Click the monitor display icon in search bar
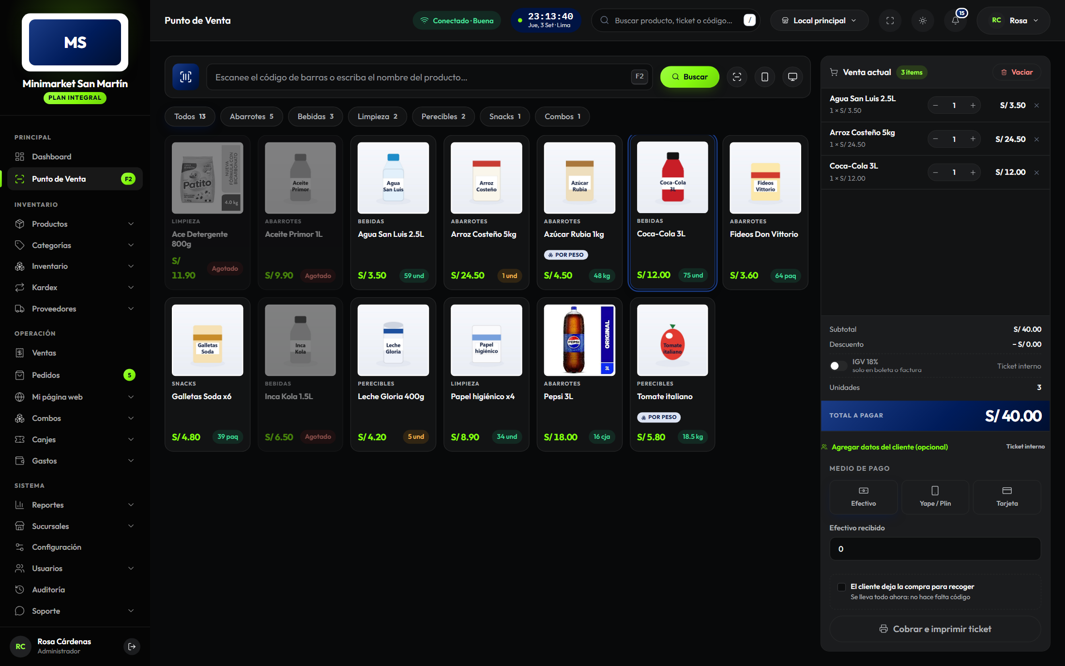This screenshot has height=666, width=1065. (792, 77)
